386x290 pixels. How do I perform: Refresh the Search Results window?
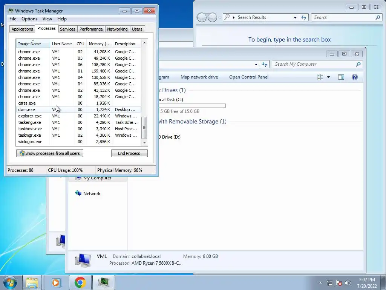point(304,17)
